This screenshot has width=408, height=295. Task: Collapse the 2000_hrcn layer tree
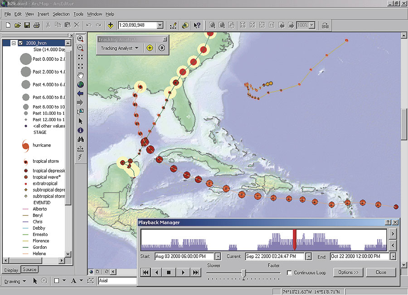pos(14,43)
